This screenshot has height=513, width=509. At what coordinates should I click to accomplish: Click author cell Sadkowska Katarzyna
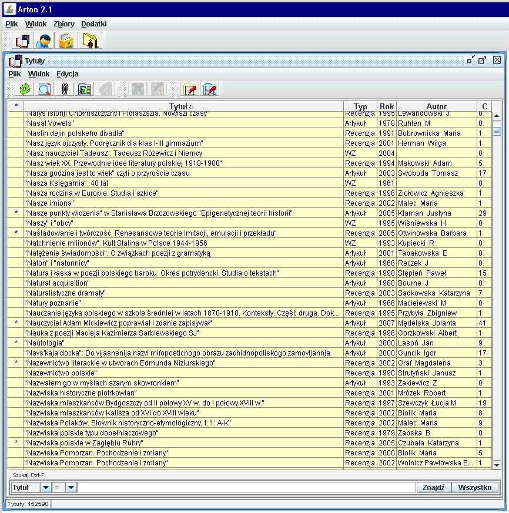(x=437, y=293)
